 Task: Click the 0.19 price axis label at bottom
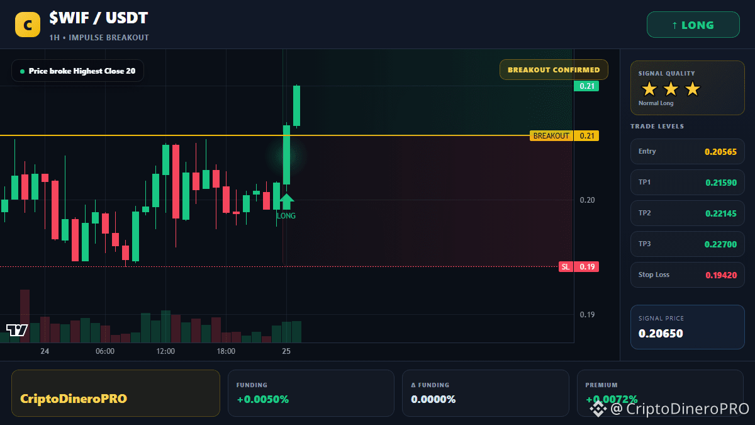[x=587, y=315]
